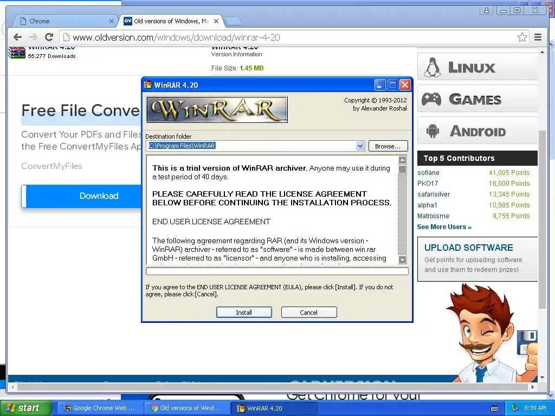Click contributor sofiane

coord(428,173)
